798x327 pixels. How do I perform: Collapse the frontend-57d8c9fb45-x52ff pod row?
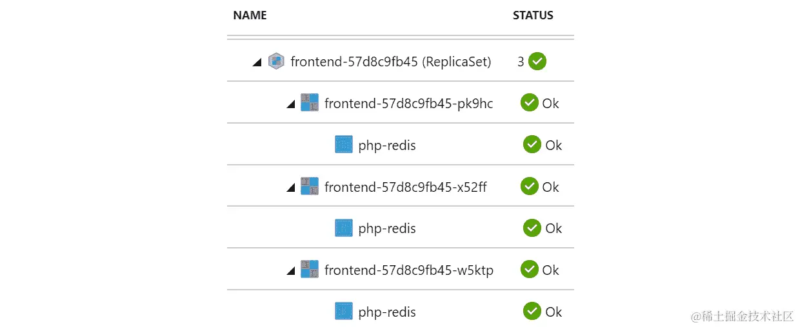pos(290,188)
